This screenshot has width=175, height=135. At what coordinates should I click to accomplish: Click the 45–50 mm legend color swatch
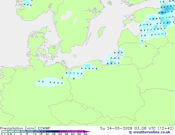click(81, 131)
